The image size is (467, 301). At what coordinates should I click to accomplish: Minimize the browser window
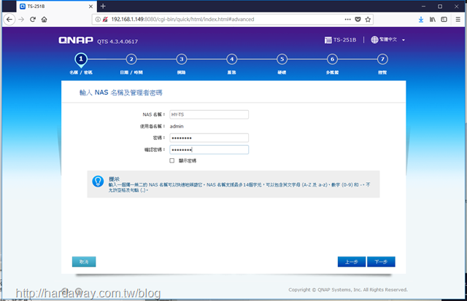tap(423, 7)
